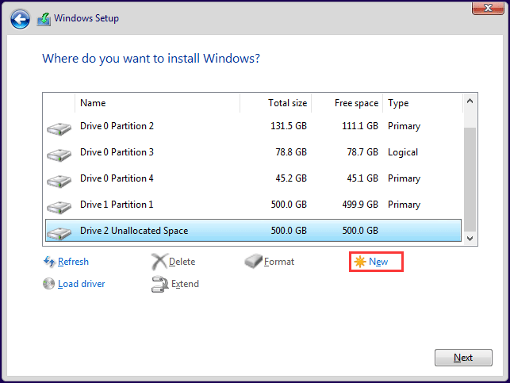Click the 131.5 GB total size value

[289, 126]
